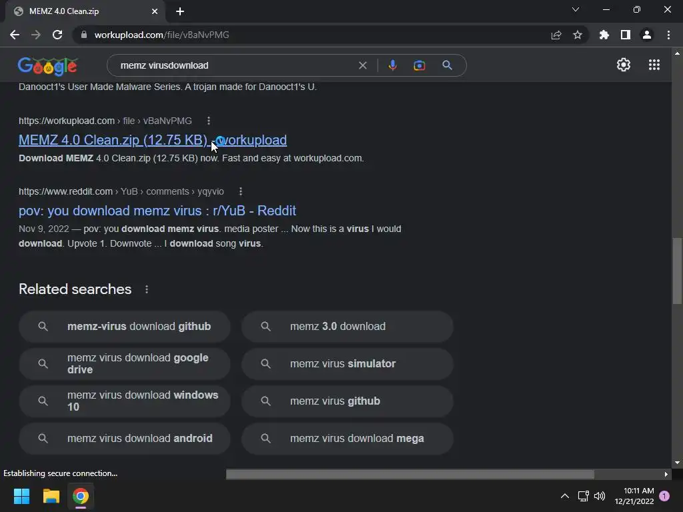Close the MEMZ 4.0 Clean.zip tab
This screenshot has height=512, width=683.
155,11
